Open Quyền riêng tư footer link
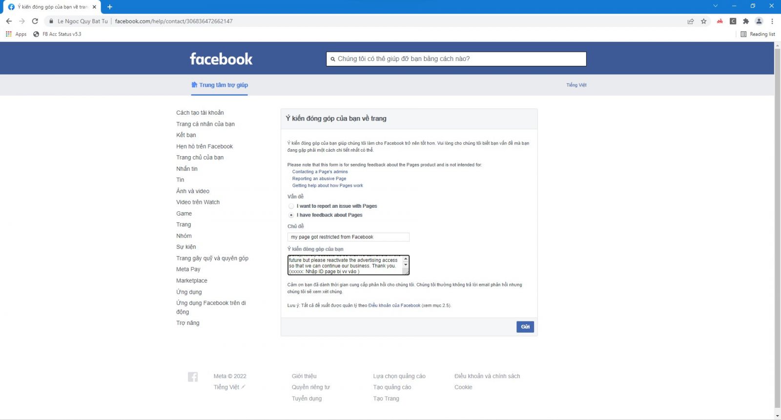Viewport: 781px width, 420px height. pyautogui.click(x=311, y=387)
